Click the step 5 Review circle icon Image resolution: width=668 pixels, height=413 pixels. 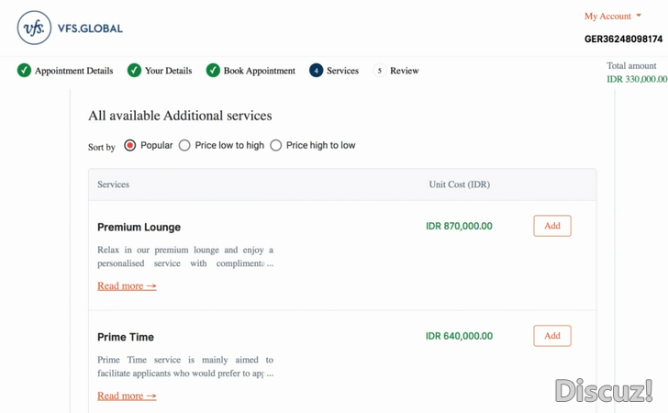click(x=380, y=71)
